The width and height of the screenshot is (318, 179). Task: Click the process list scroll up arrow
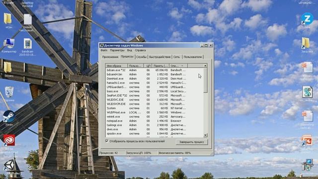tap(205, 66)
